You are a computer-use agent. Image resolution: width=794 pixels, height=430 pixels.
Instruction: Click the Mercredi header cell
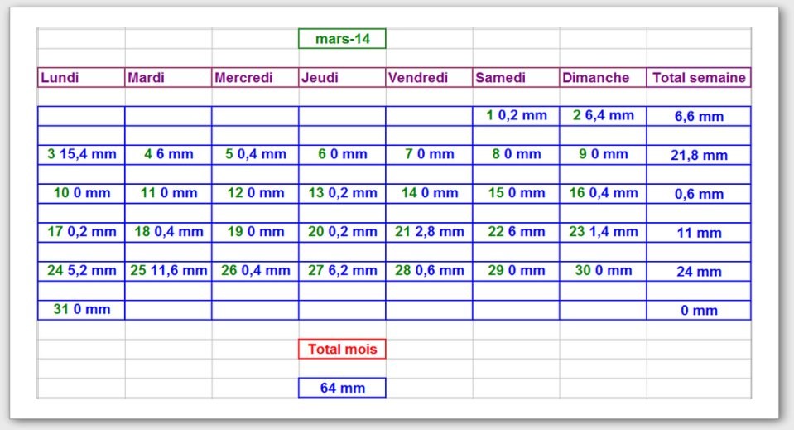tap(255, 78)
